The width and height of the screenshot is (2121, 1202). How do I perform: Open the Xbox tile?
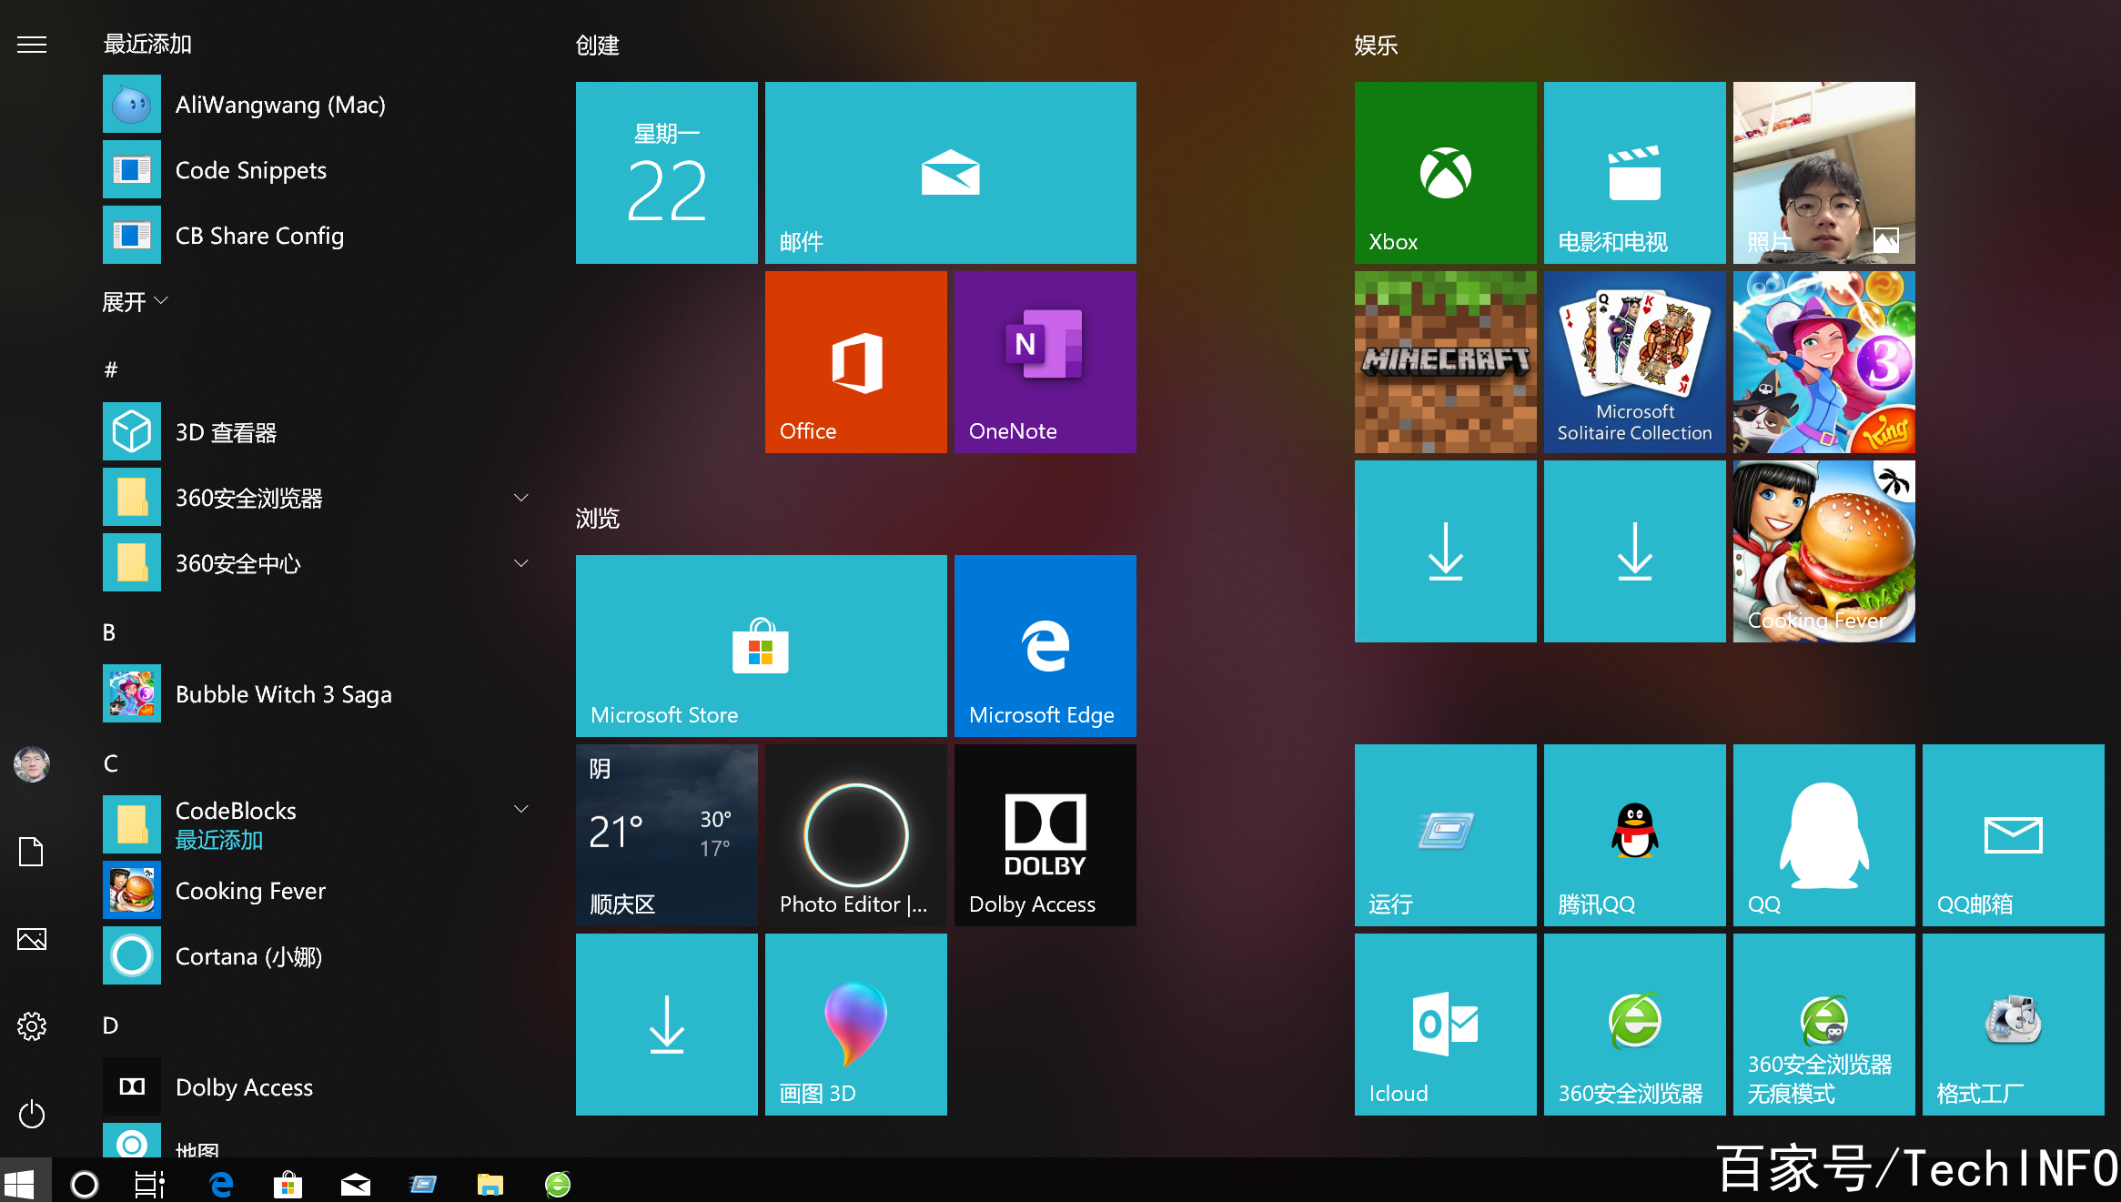1445,173
